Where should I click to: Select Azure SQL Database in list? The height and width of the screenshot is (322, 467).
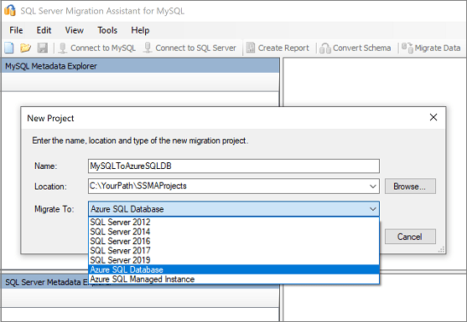click(234, 269)
